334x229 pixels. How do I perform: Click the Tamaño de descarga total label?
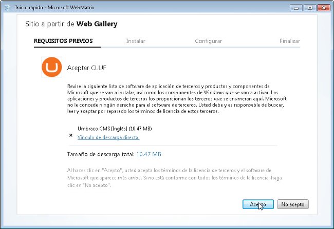pyautogui.click(x=101, y=154)
